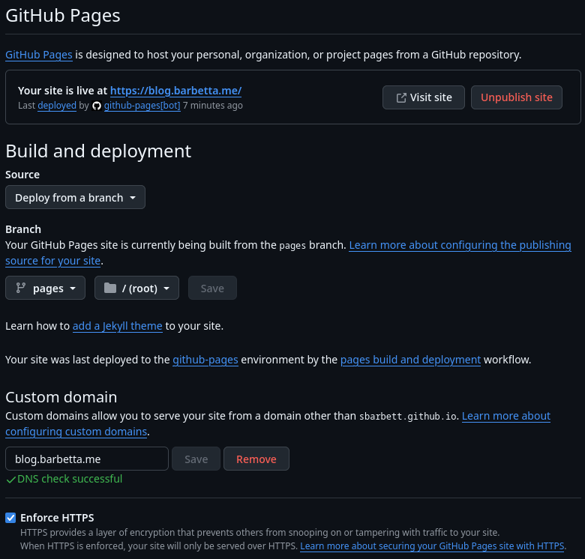Click the Save button next to / (root)
Screen dimensions: 585x559
212,288
